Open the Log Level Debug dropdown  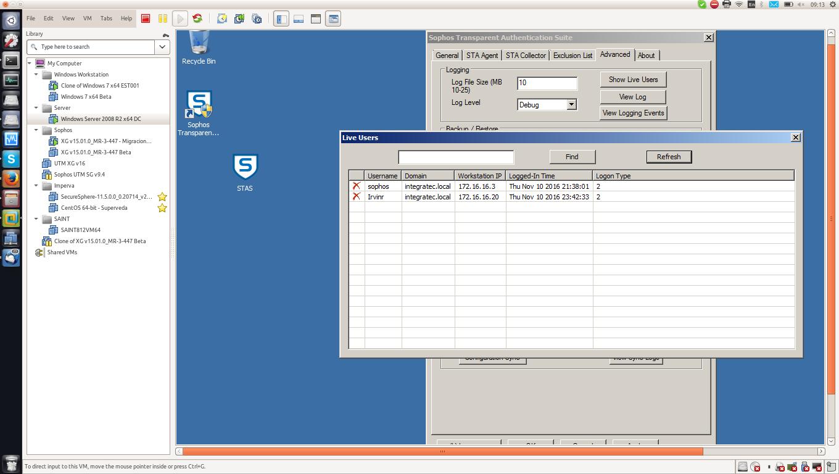[571, 104]
